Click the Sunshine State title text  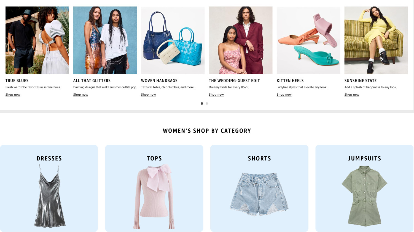coord(361,81)
